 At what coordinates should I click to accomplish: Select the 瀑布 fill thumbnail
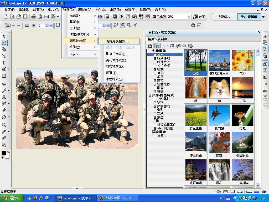click(x=219, y=172)
